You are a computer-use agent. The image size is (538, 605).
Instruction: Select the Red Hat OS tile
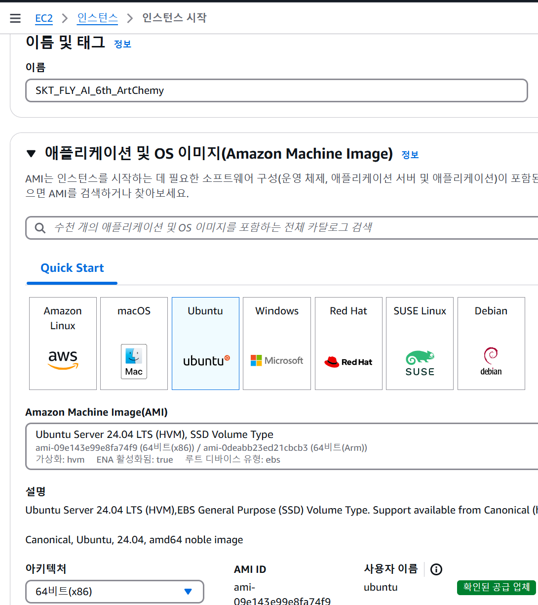348,344
